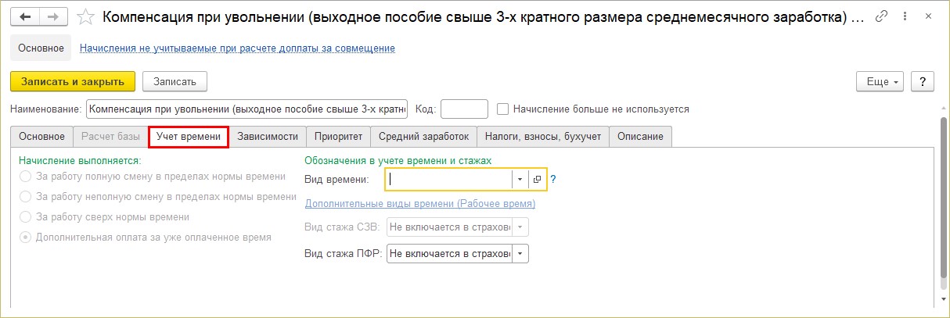Go forward with the right arrow button
This screenshot has width=950, height=318.
tap(54, 16)
